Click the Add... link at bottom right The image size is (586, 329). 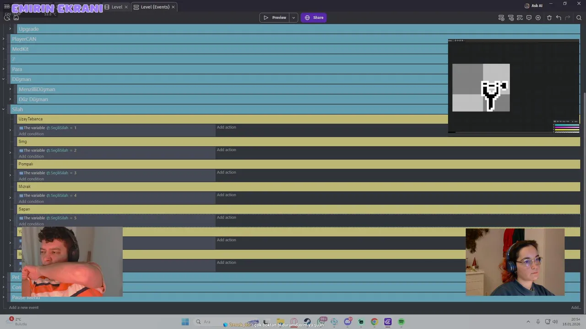575,308
